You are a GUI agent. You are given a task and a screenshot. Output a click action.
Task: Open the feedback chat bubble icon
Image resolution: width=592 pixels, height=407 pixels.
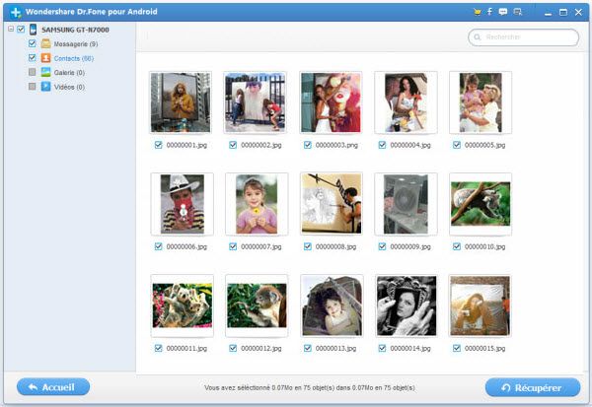coord(503,12)
